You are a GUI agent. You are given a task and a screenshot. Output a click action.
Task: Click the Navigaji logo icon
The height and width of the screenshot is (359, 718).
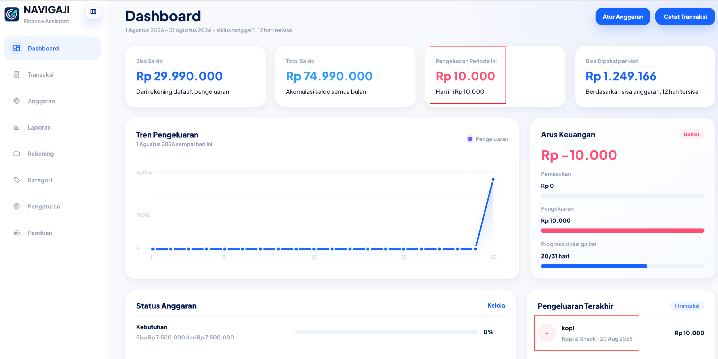coord(12,14)
